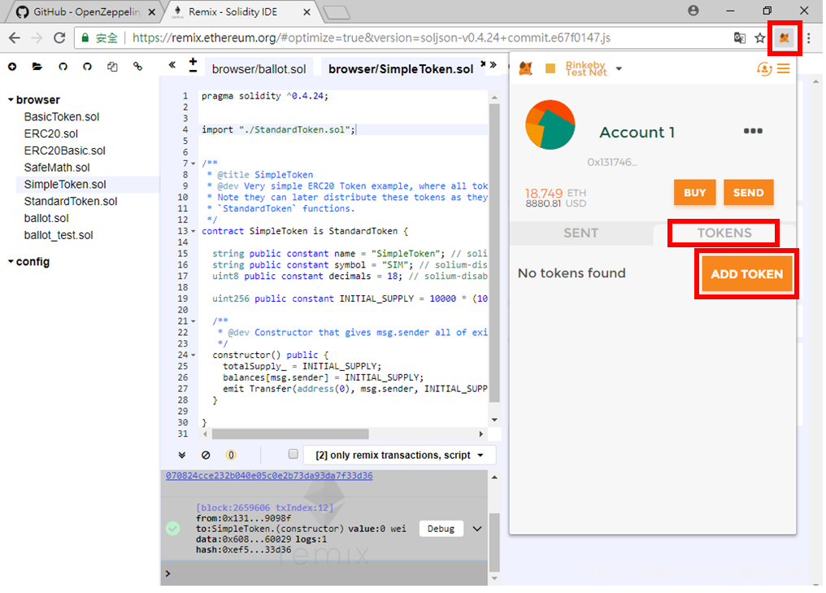Clear terminal console with circle-slash icon
The image size is (826, 593).
click(206, 455)
